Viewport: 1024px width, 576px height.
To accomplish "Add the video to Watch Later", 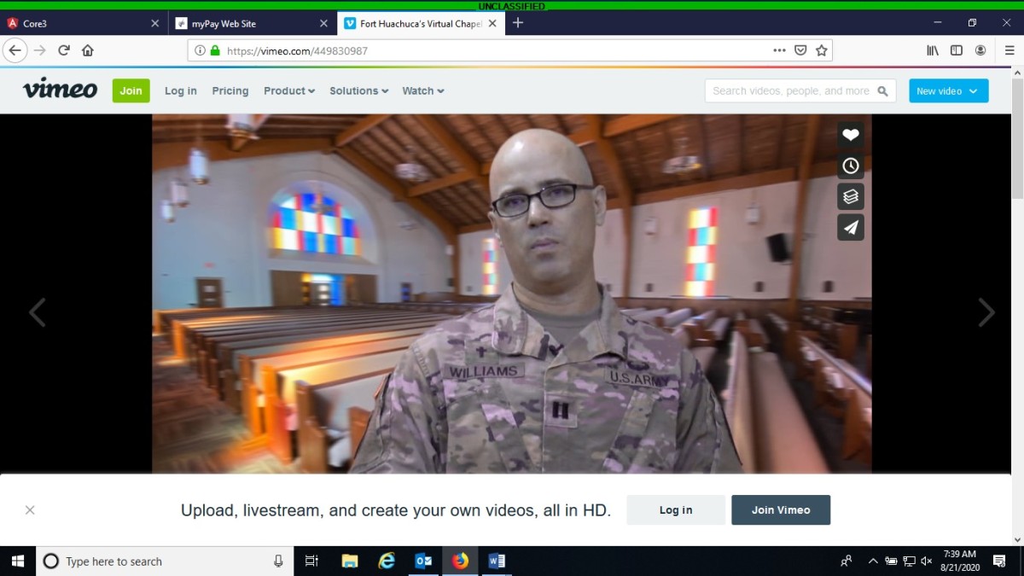I will (x=850, y=166).
